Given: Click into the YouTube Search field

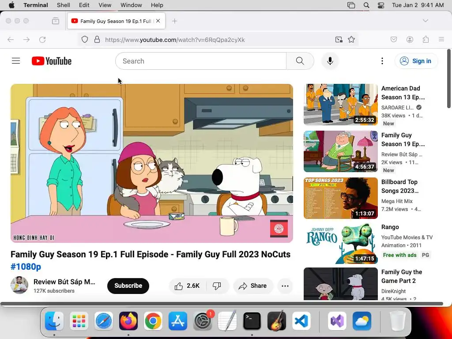Looking at the screenshot, I should pyautogui.click(x=201, y=61).
